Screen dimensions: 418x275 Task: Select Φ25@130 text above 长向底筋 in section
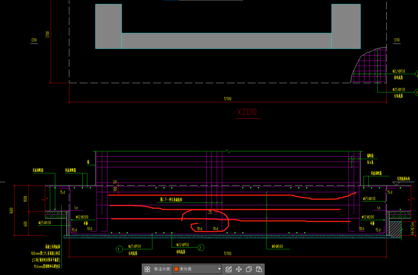[135, 246]
